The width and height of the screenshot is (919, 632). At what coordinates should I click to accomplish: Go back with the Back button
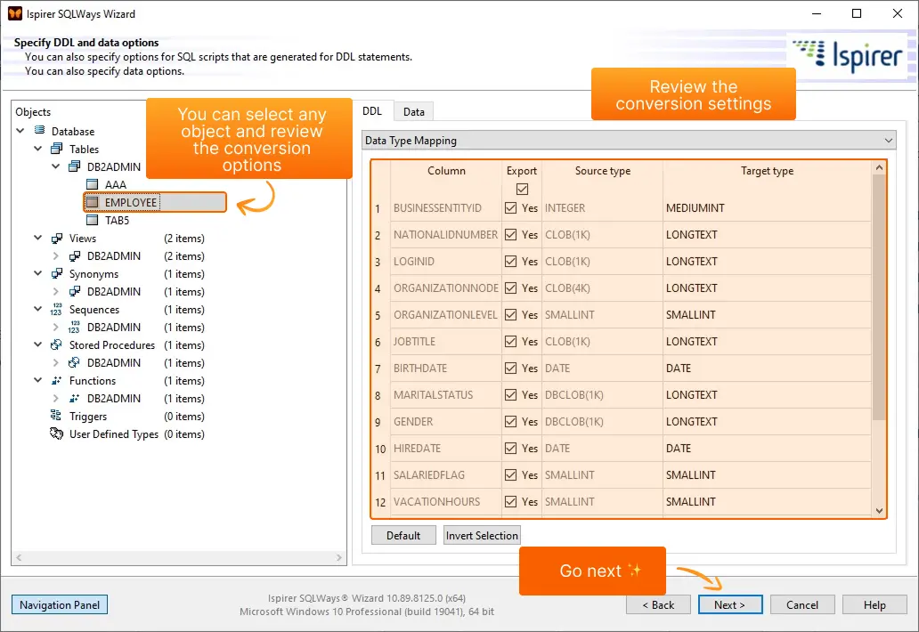coord(658,604)
